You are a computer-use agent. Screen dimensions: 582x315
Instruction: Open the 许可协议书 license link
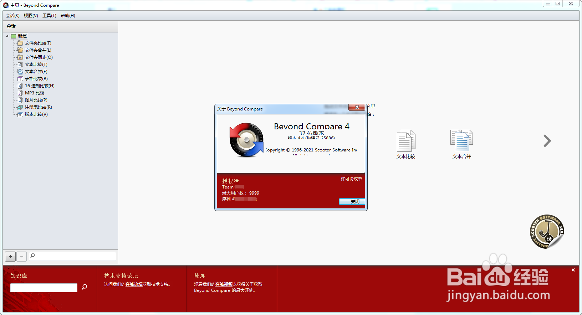coord(351,179)
